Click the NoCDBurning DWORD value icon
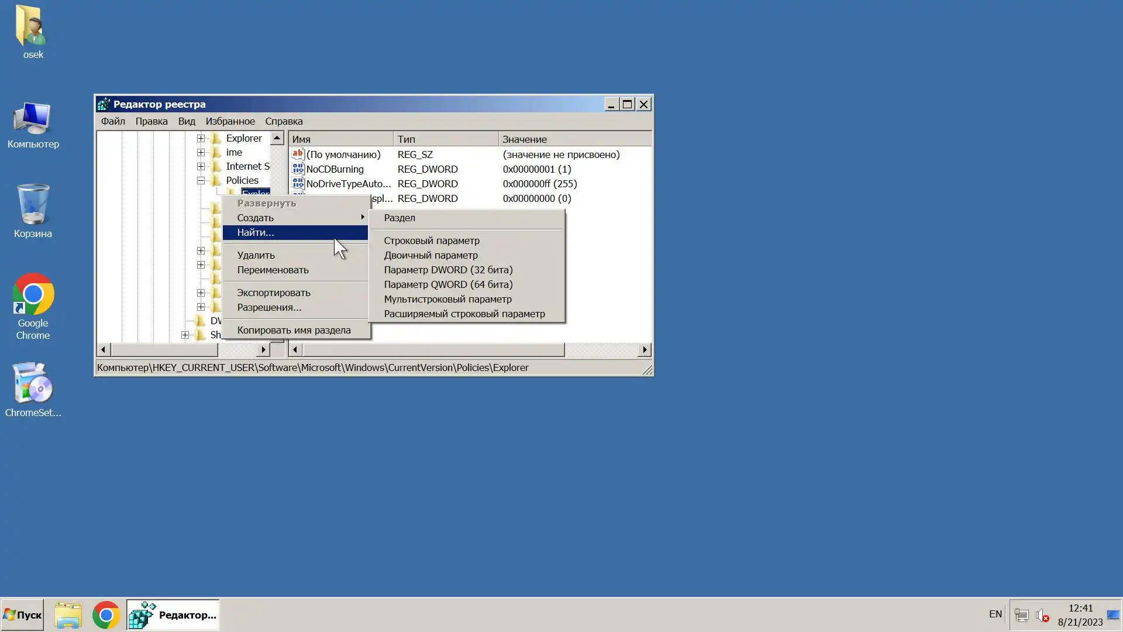 click(x=298, y=169)
